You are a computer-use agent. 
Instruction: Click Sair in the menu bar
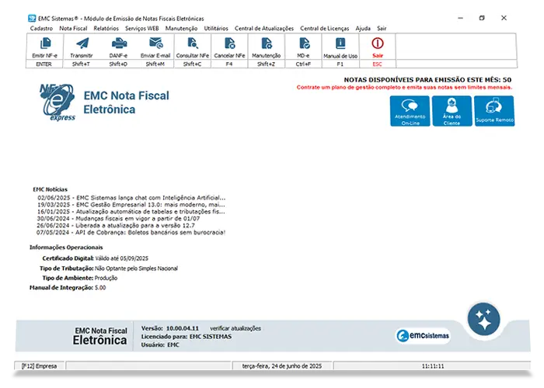[382, 29]
